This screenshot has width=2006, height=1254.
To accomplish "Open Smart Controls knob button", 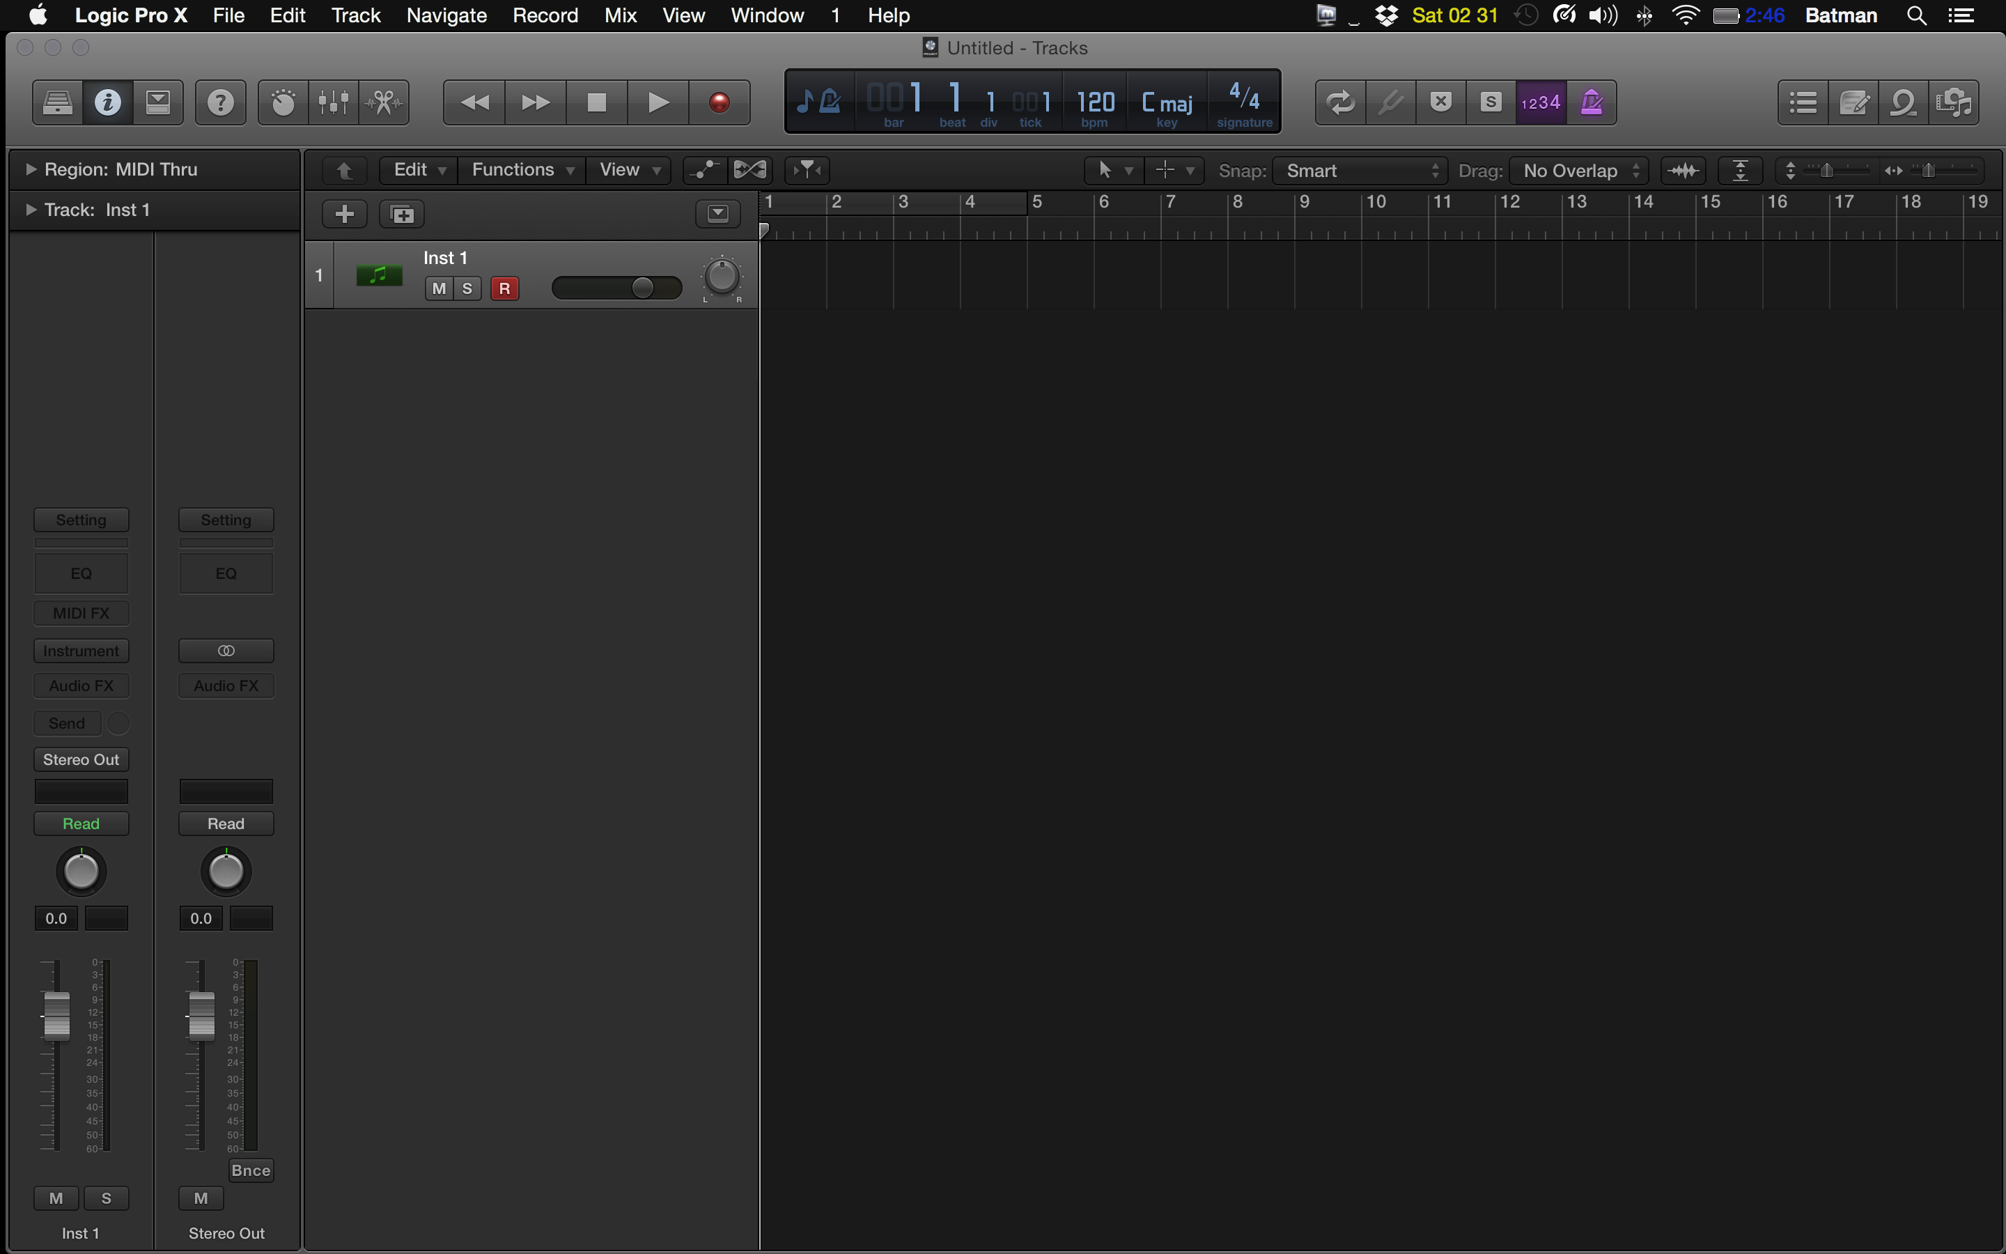I will 283,103.
